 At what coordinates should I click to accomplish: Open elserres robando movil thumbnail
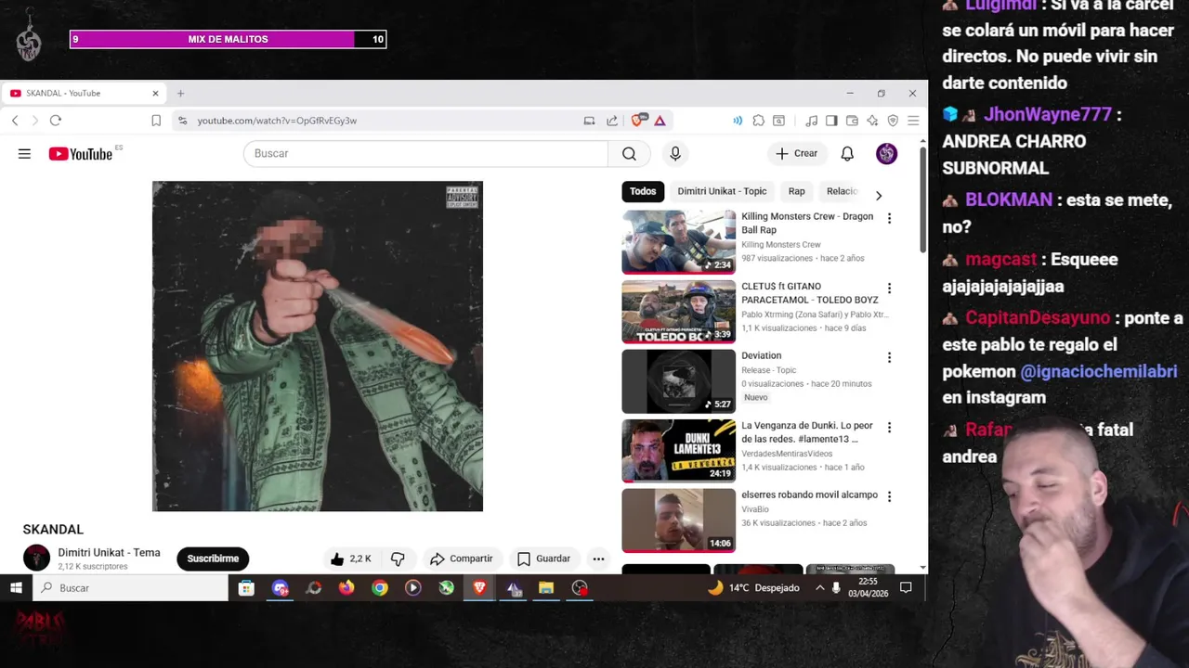tap(678, 520)
